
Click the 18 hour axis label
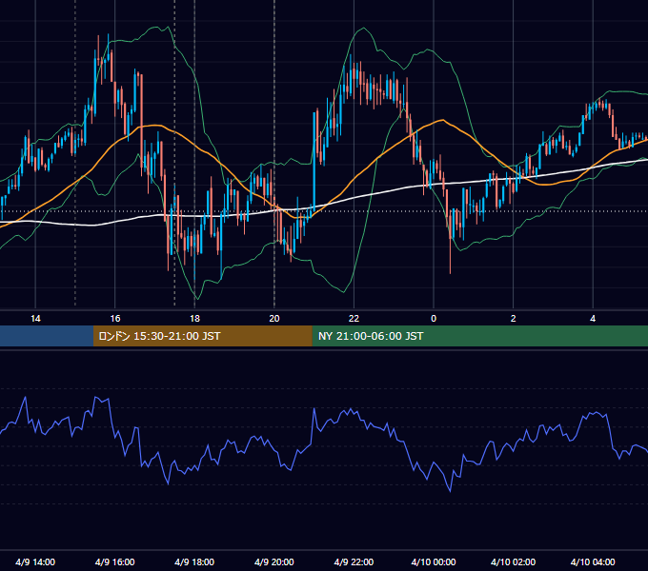point(194,319)
